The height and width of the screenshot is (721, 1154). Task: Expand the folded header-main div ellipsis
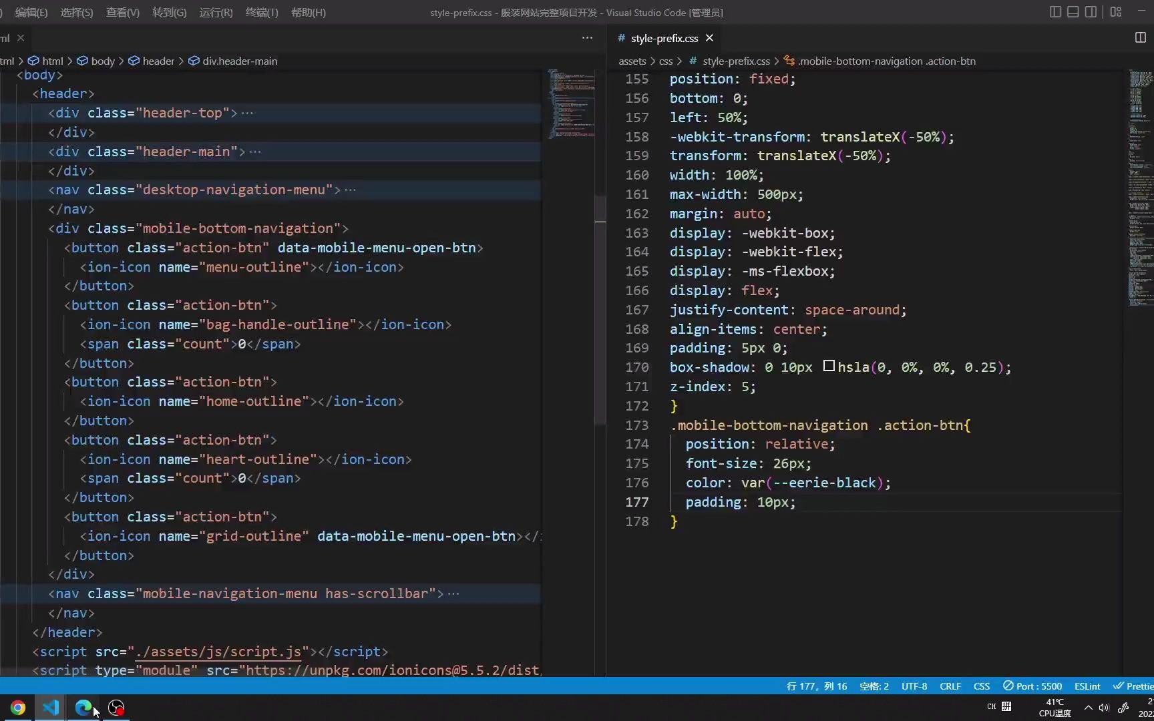(x=255, y=152)
